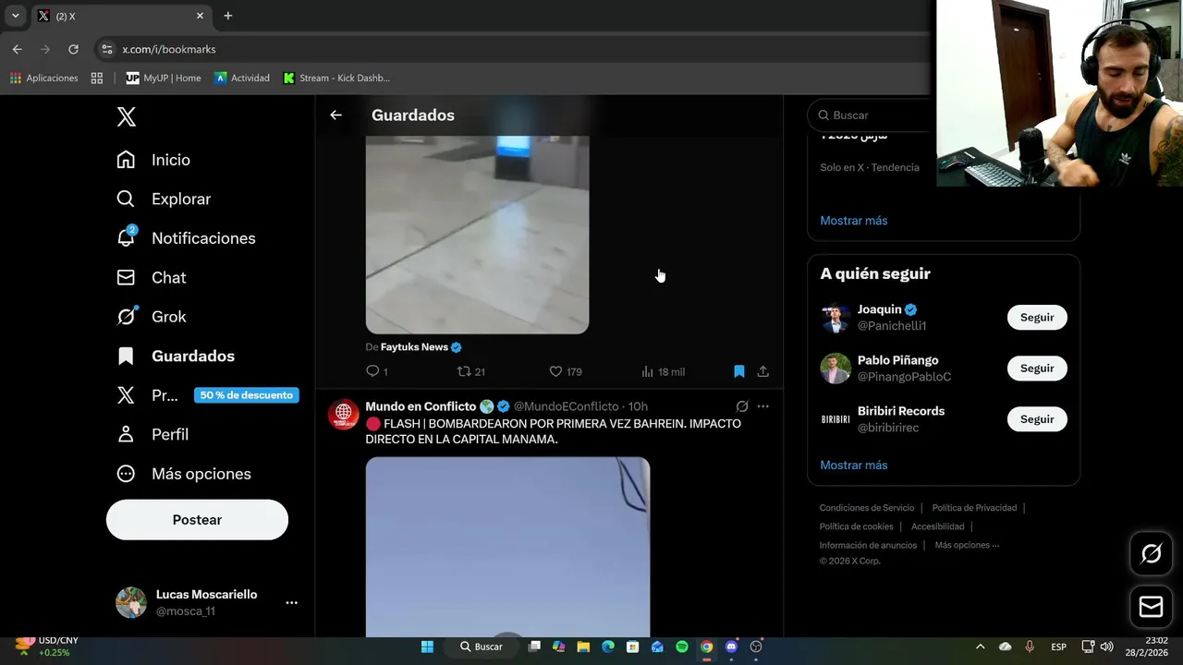The image size is (1183, 665).
Task: Open Explorar from the sidebar
Action: click(164, 199)
